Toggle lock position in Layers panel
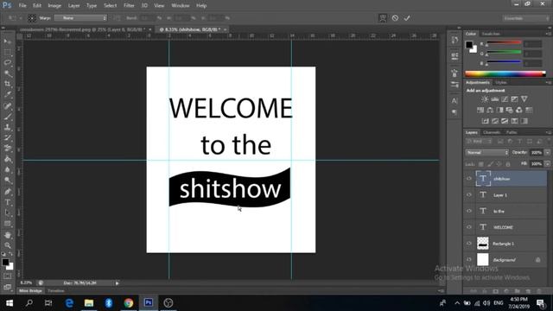Viewport: 553px width, 311px height. (x=499, y=164)
